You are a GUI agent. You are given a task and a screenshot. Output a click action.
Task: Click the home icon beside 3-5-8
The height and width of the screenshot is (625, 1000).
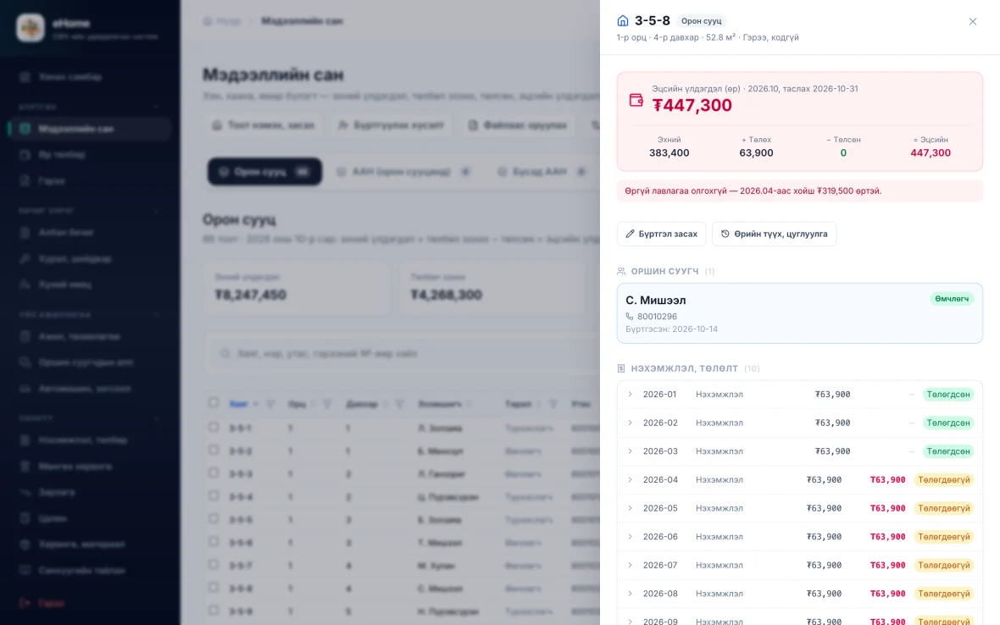(x=622, y=21)
